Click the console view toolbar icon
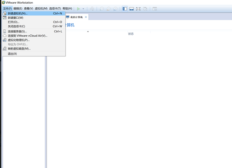 (x=155, y=9)
